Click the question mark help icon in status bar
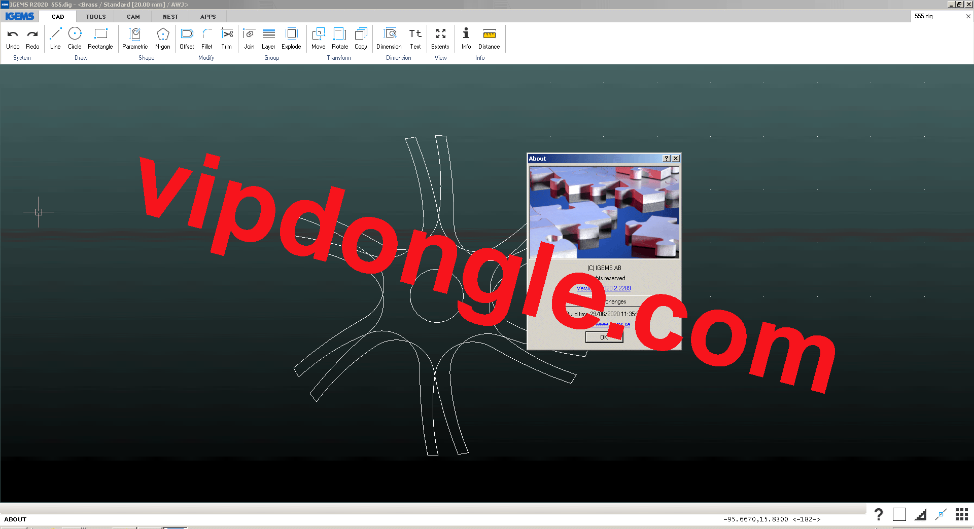 click(x=879, y=515)
